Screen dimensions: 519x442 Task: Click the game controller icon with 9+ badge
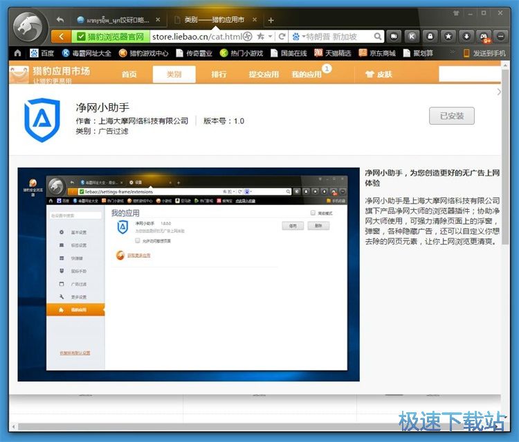pyautogui.click(x=484, y=37)
